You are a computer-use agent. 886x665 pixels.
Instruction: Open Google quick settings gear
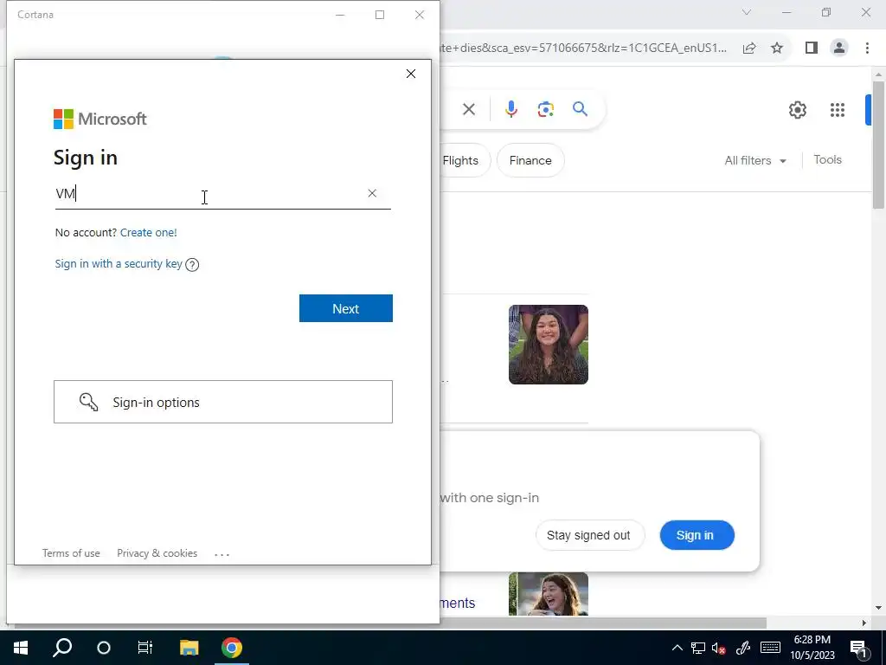pyautogui.click(x=798, y=110)
